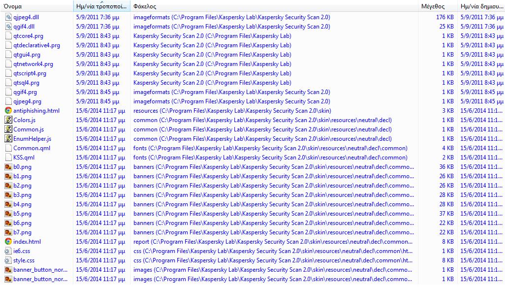Select the qjpeg4.prg file icon
Screen dimensions: 505x287
[8, 101]
